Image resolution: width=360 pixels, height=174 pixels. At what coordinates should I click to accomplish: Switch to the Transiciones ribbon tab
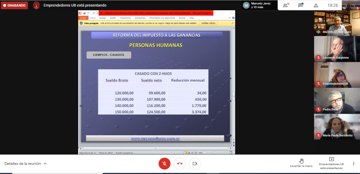(125, 18)
